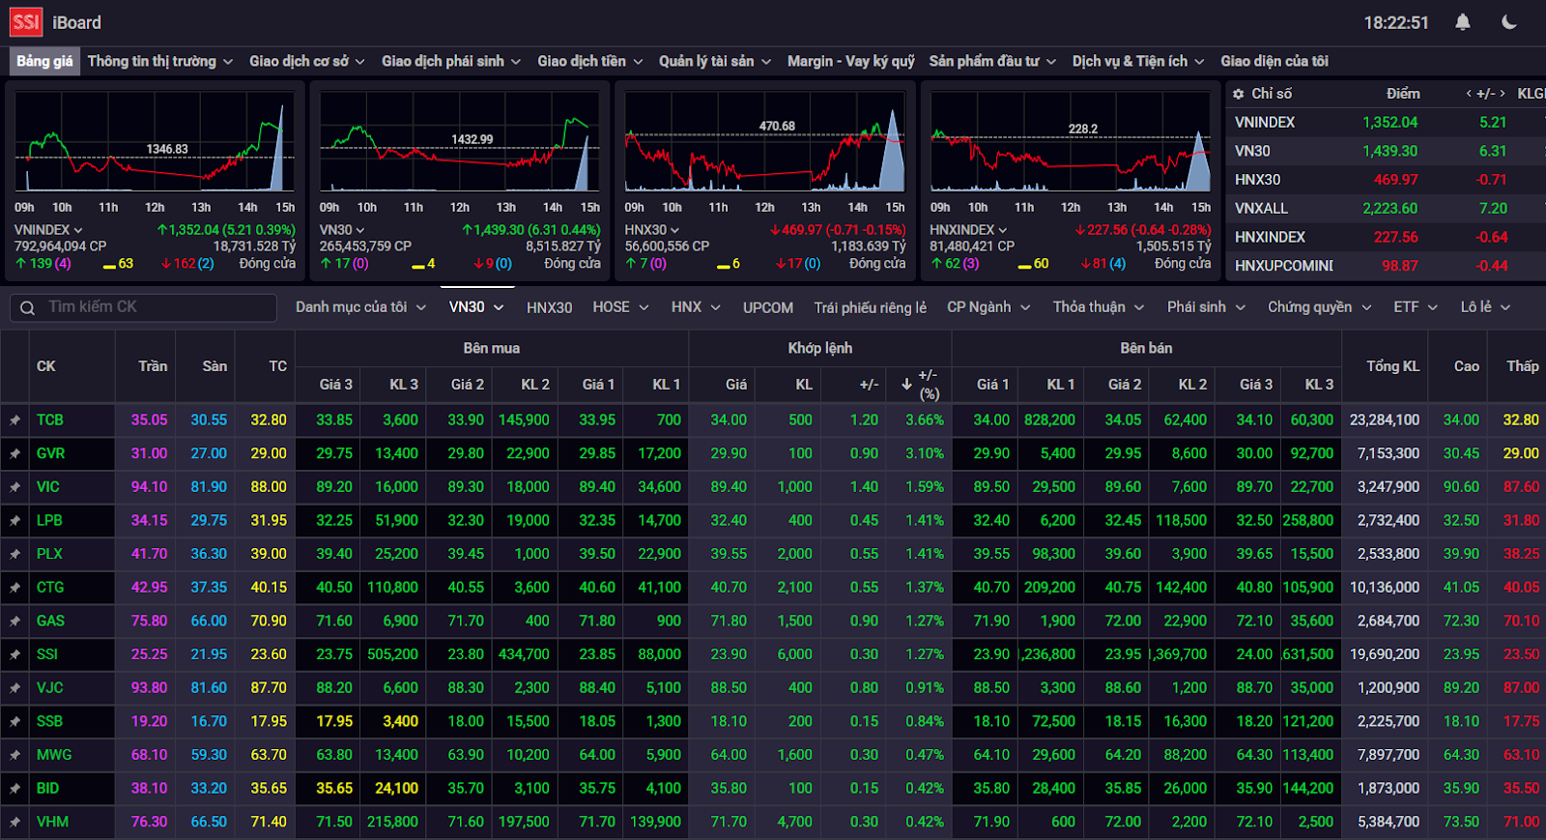The image size is (1546, 840).
Task: Toggle pin icon for LPB row
Action: point(14,521)
